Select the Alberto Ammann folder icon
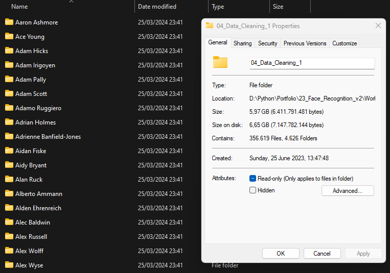The image size is (390, 273). click(9, 193)
